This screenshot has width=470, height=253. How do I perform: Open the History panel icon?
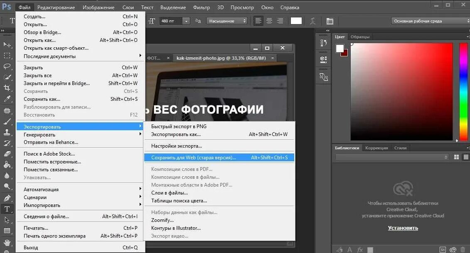point(323,43)
